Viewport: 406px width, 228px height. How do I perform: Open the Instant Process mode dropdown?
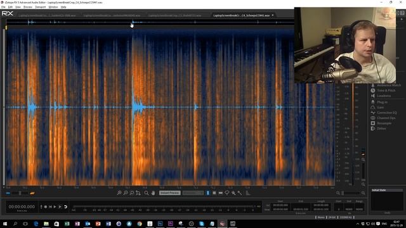[x=193, y=193]
